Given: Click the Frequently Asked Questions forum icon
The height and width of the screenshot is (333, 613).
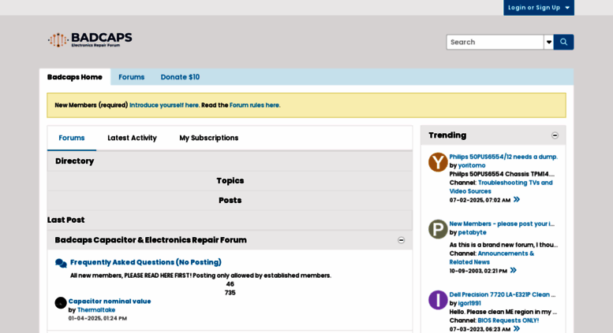Looking at the screenshot, I should (x=61, y=263).
